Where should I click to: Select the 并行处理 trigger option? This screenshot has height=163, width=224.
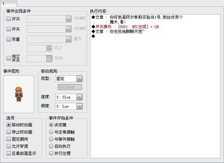pyautogui.click(x=60, y=153)
